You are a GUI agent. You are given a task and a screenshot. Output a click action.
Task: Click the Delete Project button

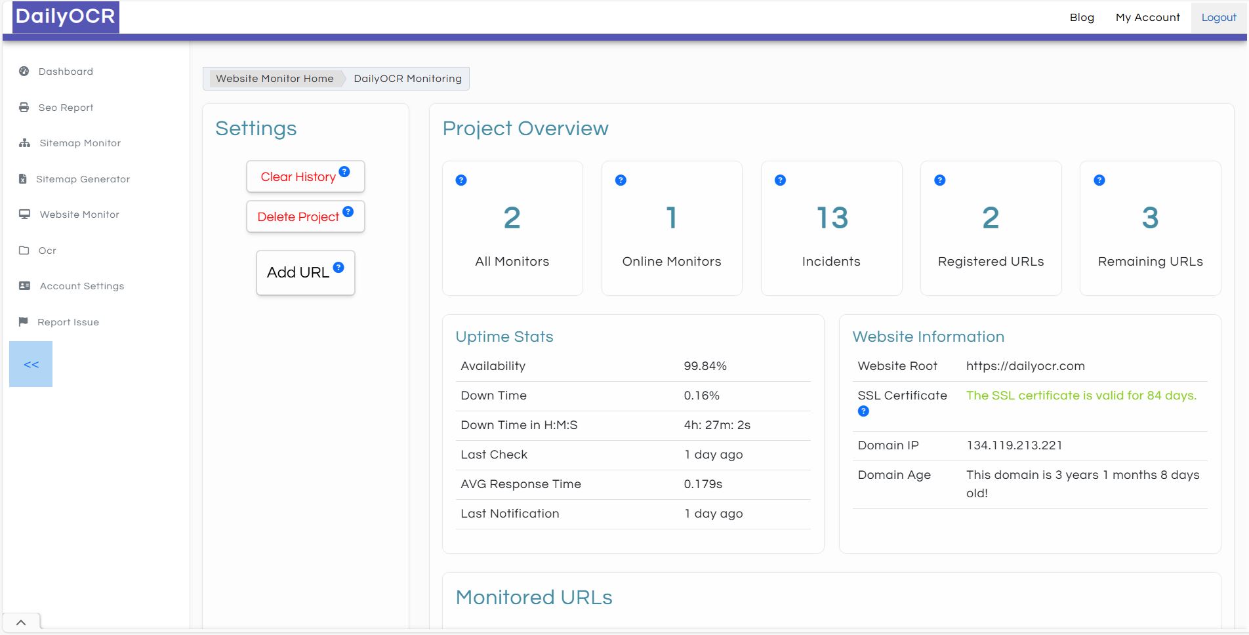pos(306,216)
